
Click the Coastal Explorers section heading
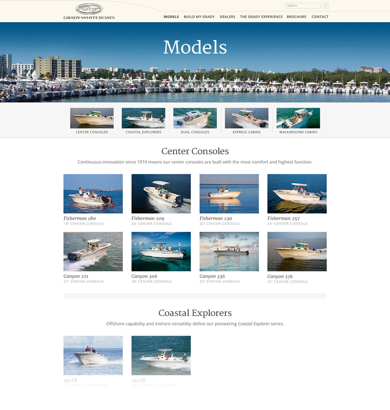click(195, 313)
